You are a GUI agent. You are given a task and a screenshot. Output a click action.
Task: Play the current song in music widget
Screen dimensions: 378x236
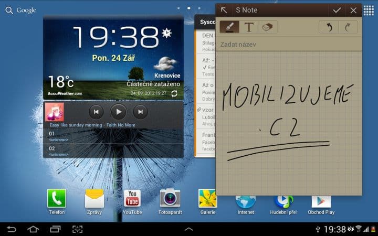click(119, 111)
